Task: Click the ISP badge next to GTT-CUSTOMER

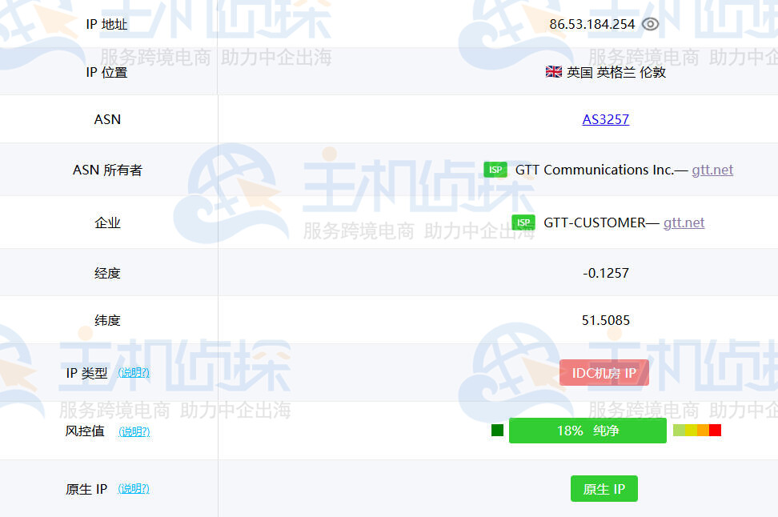Action: coord(523,222)
